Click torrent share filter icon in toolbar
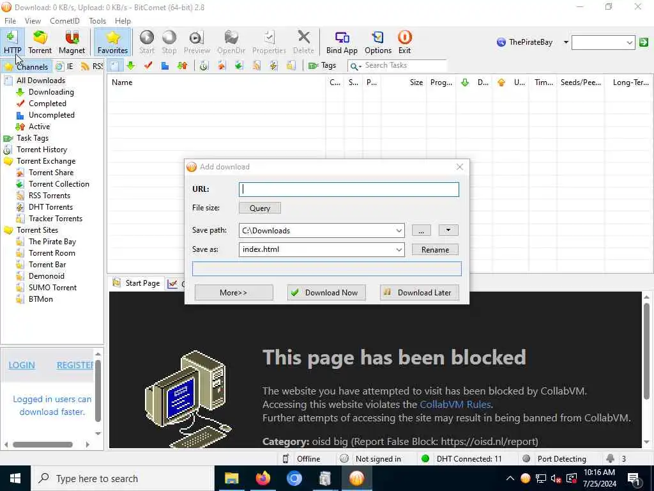Screen dimensions: 654x491 click(x=222, y=66)
